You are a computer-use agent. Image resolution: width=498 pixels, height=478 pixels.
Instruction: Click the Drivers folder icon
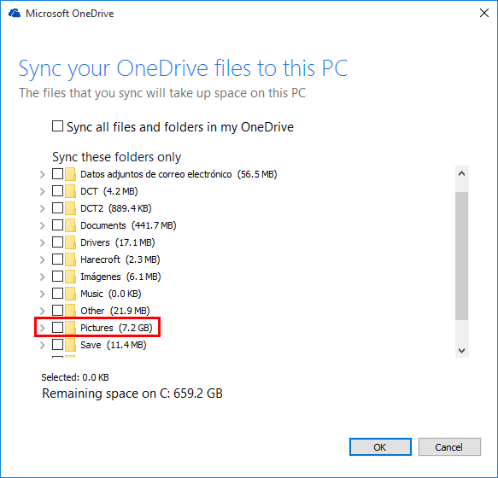tap(70, 242)
